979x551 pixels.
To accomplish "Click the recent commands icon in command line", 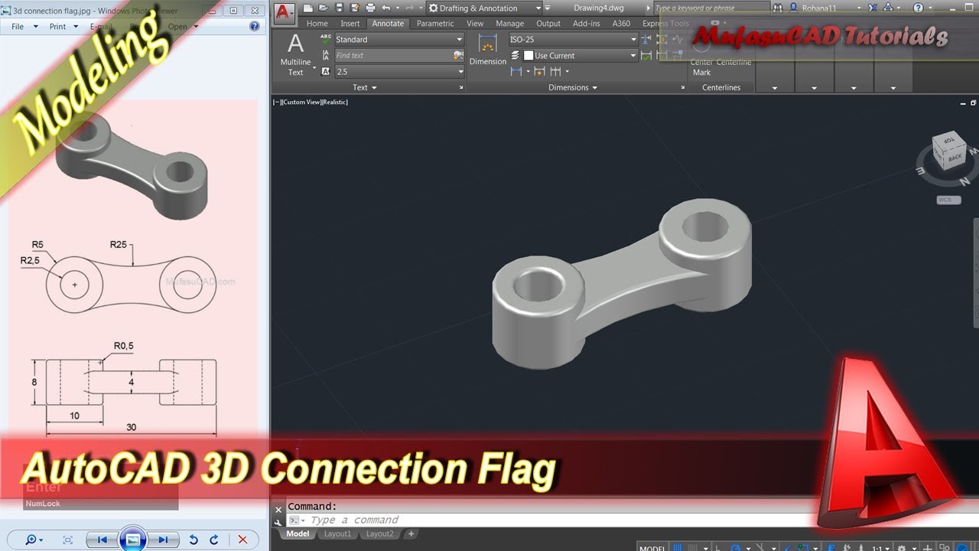I will (295, 520).
